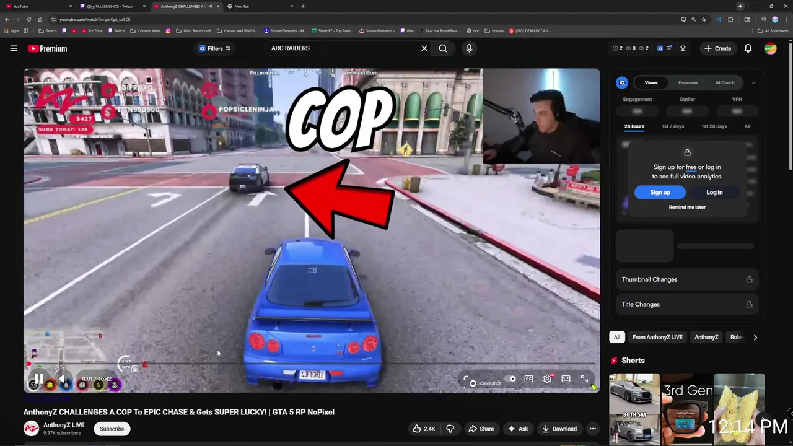Open the All Bookmarks folder
Screen dimensions: 793x446
tap(773, 30)
